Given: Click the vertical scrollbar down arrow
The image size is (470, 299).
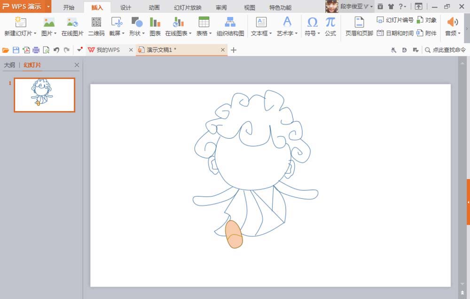Looking at the screenshot, I should click(462, 283).
